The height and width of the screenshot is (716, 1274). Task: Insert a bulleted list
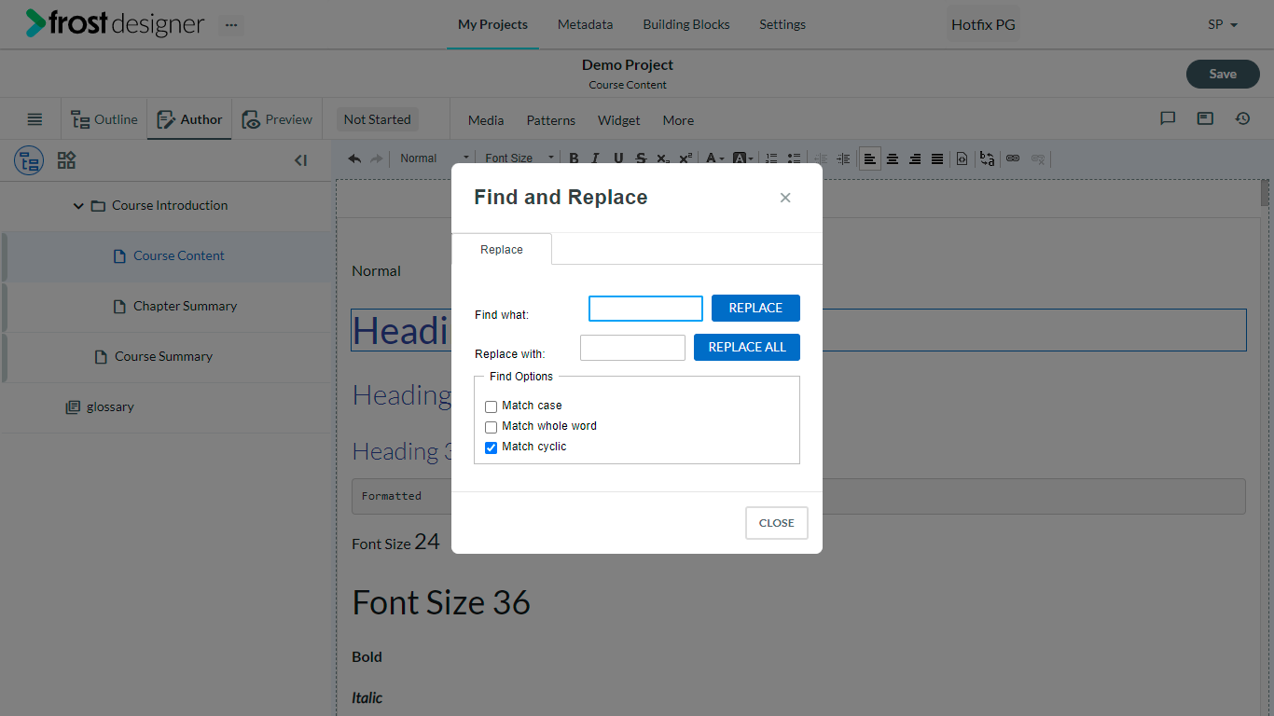[x=794, y=158]
